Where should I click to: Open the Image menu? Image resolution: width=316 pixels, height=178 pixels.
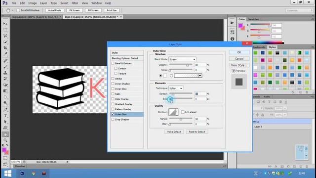[x=33, y=3]
